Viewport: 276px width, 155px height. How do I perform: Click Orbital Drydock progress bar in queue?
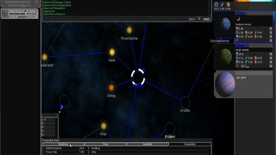[23, 14]
